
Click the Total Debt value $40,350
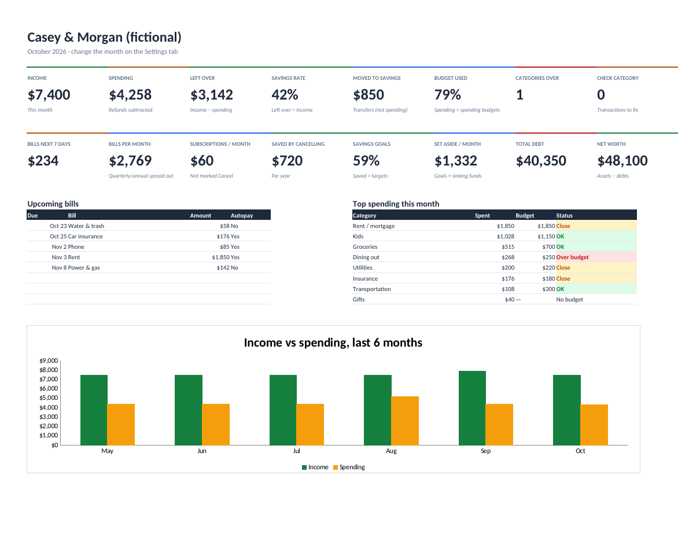coord(541,161)
